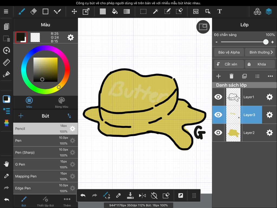
Task: Hide Layer2 with its eye icon
Action: click(x=218, y=133)
